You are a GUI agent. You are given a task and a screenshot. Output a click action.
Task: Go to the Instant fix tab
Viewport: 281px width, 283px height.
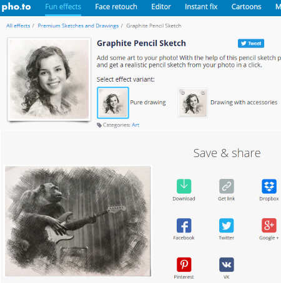click(201, 7)
